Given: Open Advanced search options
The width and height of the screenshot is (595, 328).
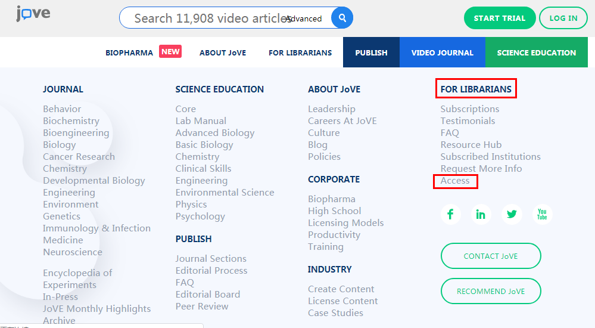Looking at the screenshot, I should pyautogui.click(x=304, y=18).
